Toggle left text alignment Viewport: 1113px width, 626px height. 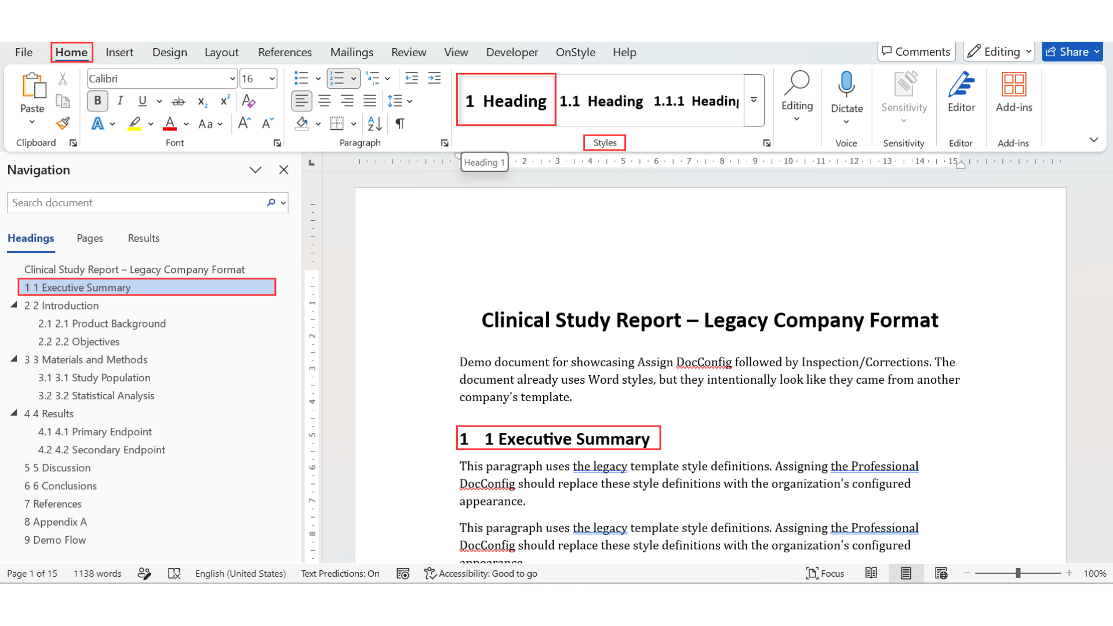[x=301, y=101]
